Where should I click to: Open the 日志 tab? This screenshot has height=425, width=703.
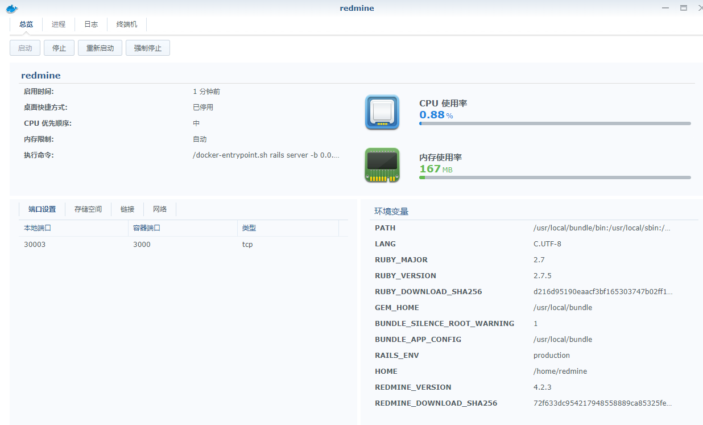[91, 24]
